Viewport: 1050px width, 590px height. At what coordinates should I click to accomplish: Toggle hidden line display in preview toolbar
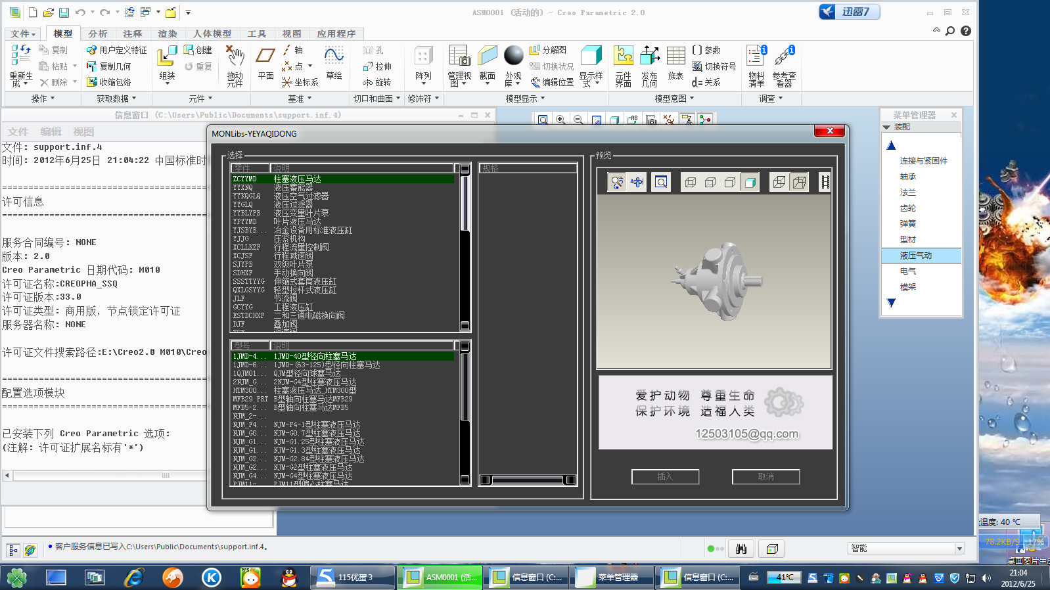point(710,182)
